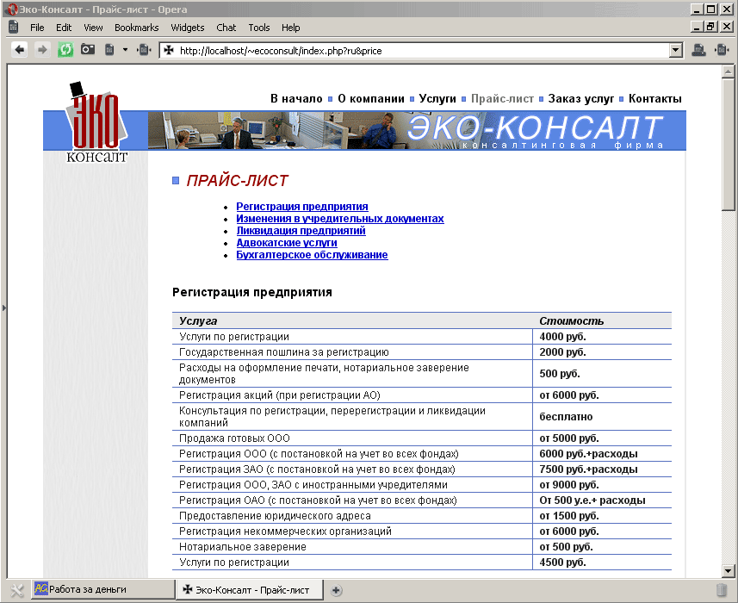The width and height of the screenshot is (738, 603).
Task: Switch to the Работа за деньги tab
Action: pos(103,589)
